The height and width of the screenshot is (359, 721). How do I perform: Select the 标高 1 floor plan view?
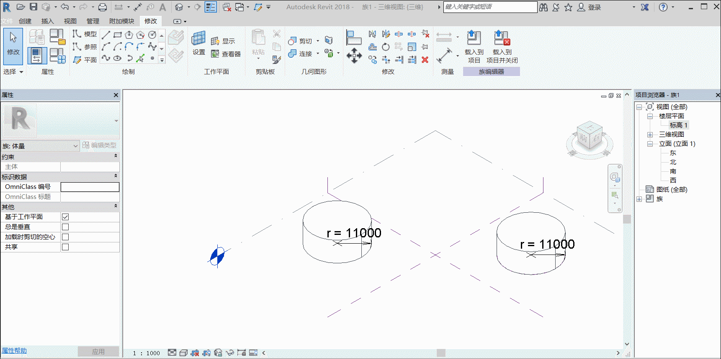[678, 125]
